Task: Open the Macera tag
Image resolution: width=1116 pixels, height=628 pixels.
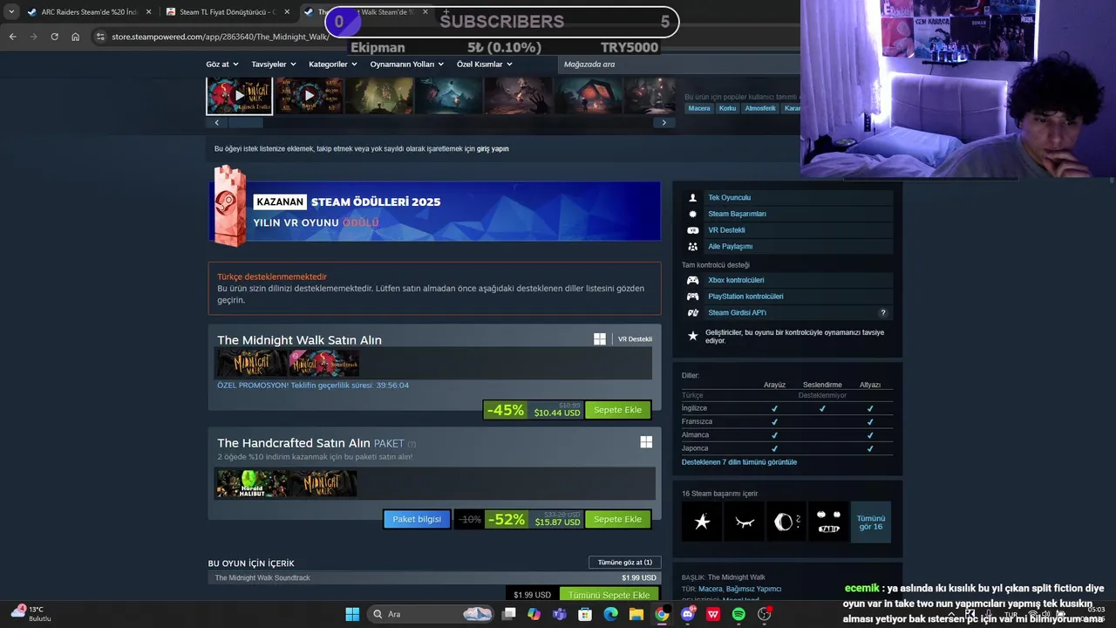Action: [699, 108]
